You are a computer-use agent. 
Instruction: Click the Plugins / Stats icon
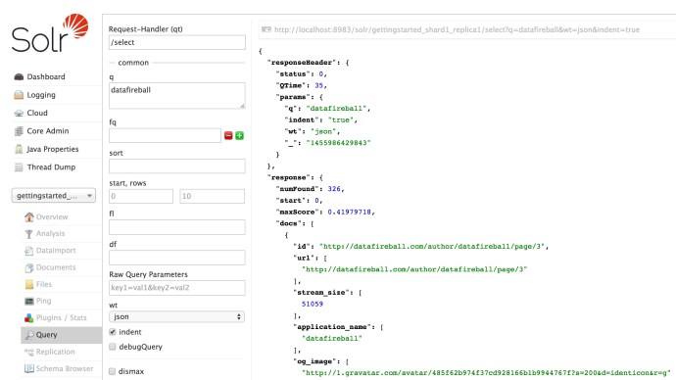click(x=28, y=318)
